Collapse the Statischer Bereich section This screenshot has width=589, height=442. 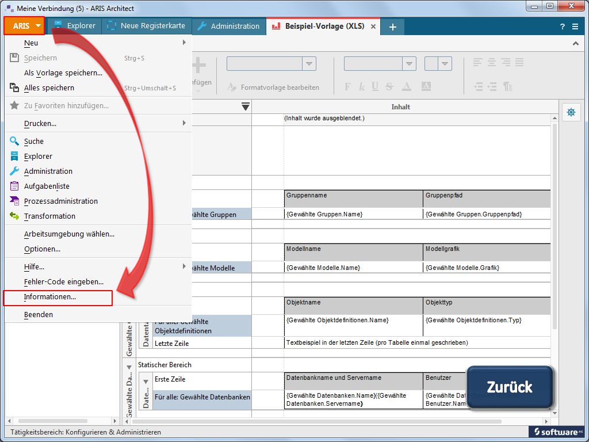click(129, 367)
